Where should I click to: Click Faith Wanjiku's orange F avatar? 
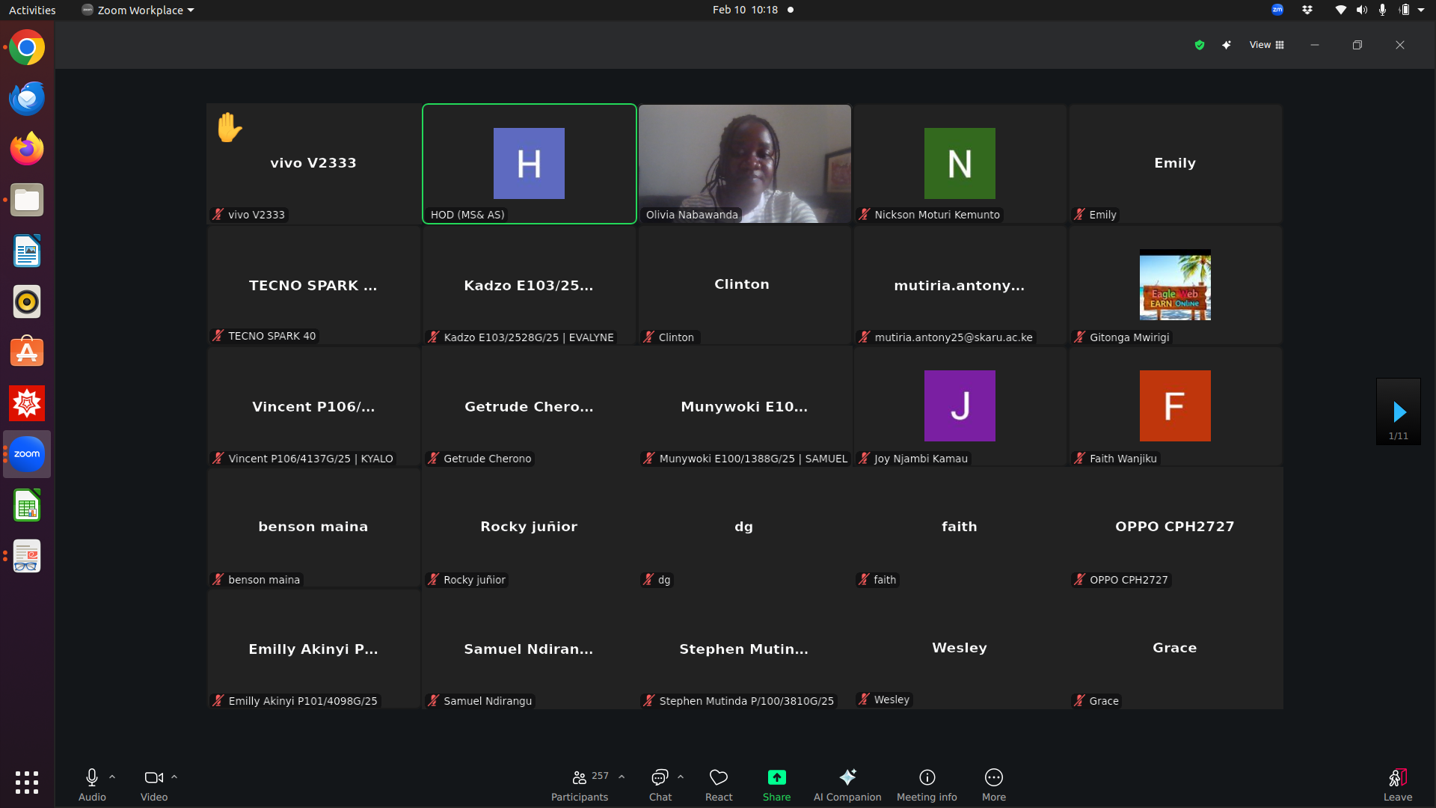pos(1175,405)
